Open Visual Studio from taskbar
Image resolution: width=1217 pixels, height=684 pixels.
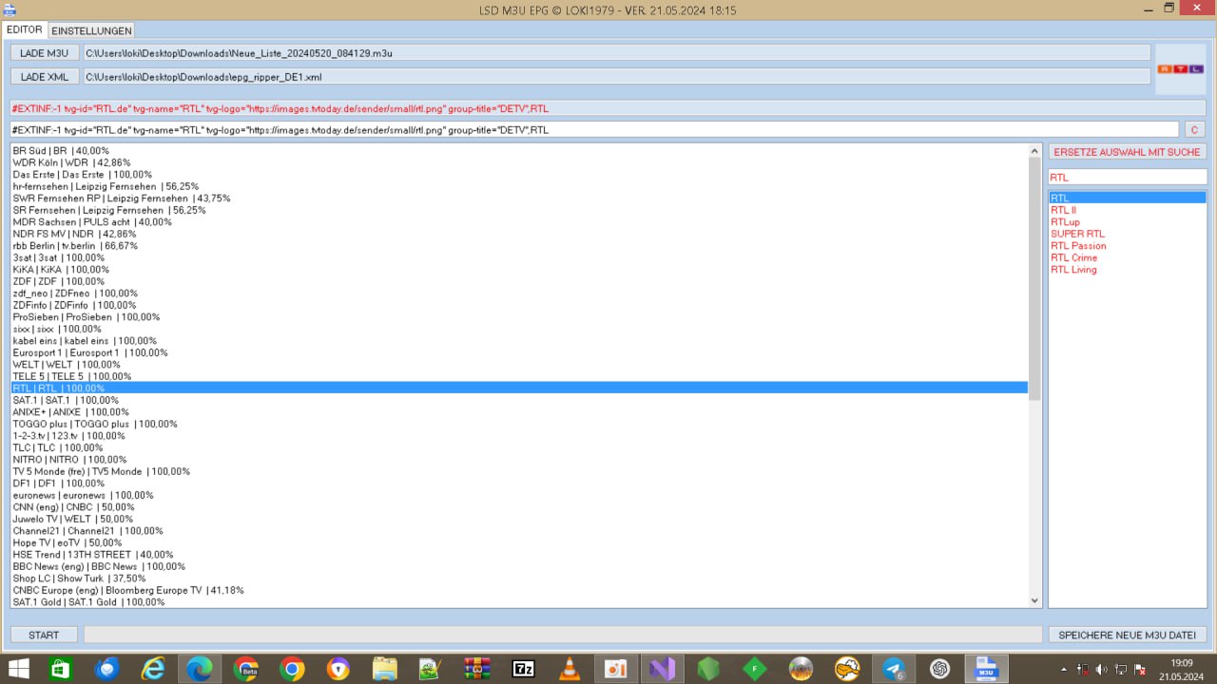pyautogui.click(x=661, y=669)
